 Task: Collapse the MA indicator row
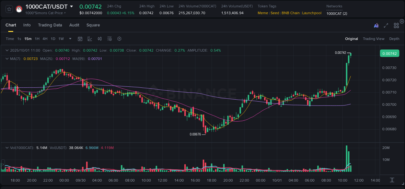pos(7,59)
